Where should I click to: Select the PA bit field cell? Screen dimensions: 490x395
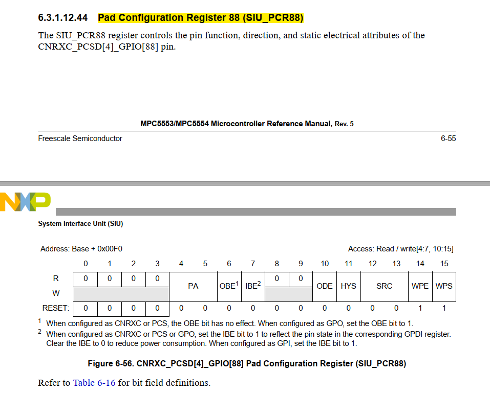click(193, 286)
